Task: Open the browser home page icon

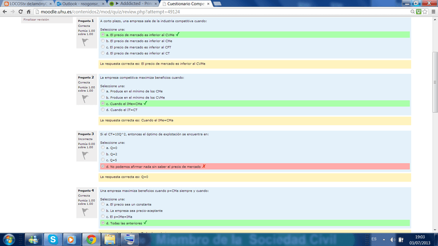Action: click(28, 12)
